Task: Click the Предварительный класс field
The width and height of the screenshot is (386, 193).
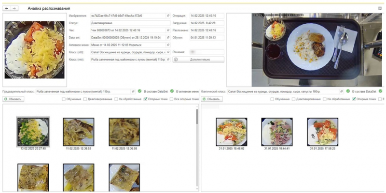Action: coord(83,91)
